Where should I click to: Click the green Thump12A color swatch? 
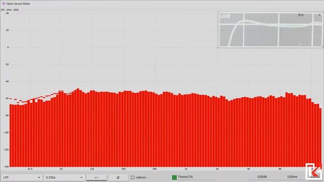(x=174, y=177)
